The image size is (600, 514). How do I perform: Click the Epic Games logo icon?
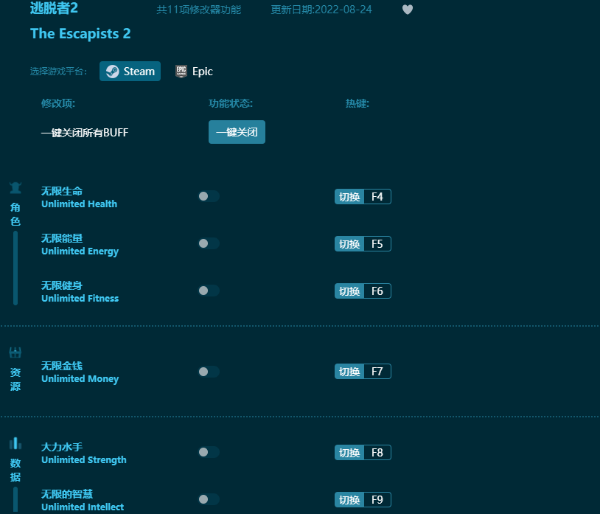pos(181,72)
